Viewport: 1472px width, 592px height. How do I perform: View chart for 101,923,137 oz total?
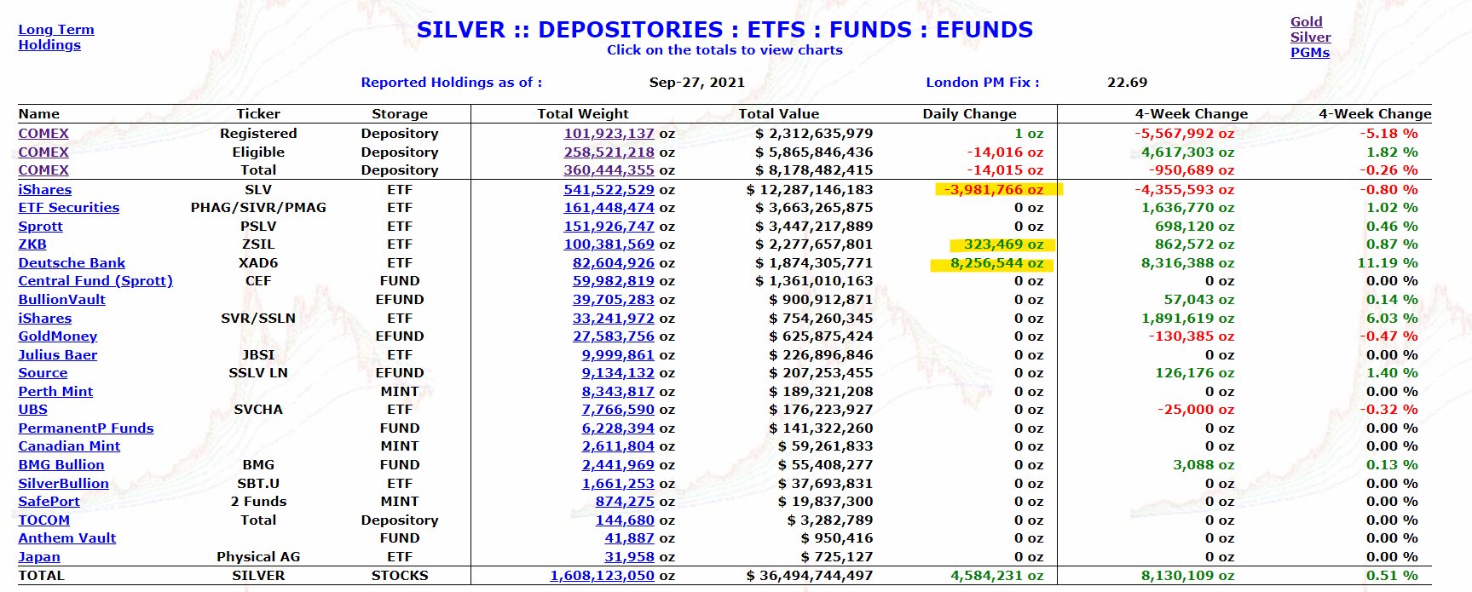click(x=609, y=134)
